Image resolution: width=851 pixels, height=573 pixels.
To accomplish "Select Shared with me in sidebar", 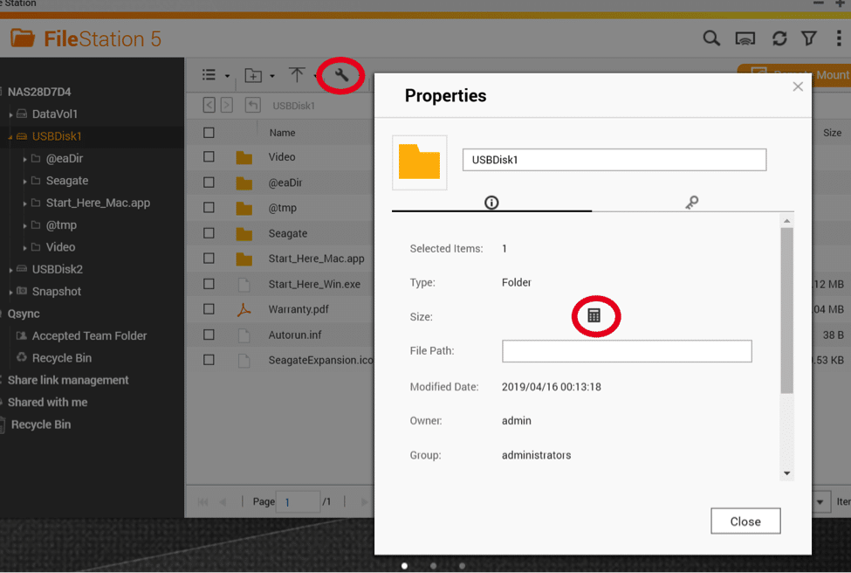I will (x=47, y=403).
